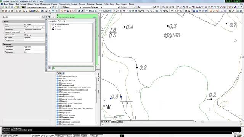This screenshot has height=137, width=244.
Task: Click grid icon left of green play bar
Action: pyautogui.click(x=50, y=68)
